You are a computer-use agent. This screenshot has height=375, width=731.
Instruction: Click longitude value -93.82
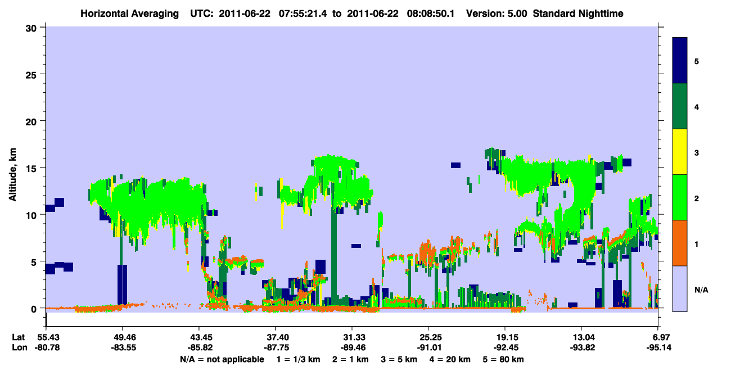581,347
